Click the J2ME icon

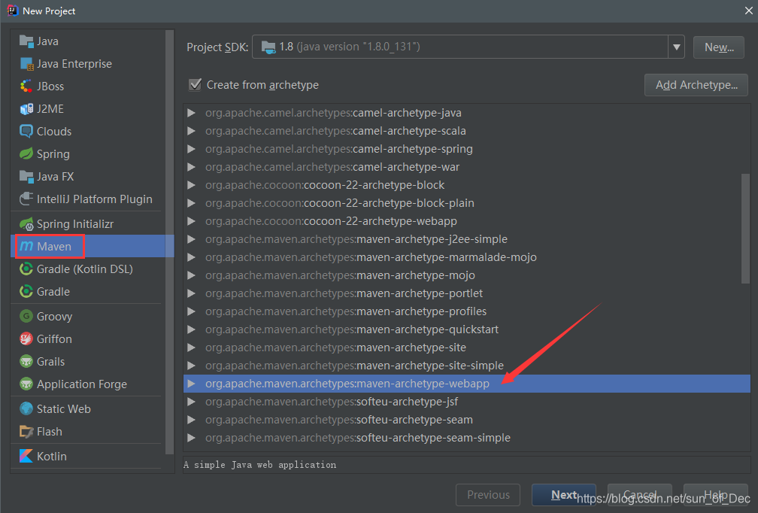pos(26,109)
